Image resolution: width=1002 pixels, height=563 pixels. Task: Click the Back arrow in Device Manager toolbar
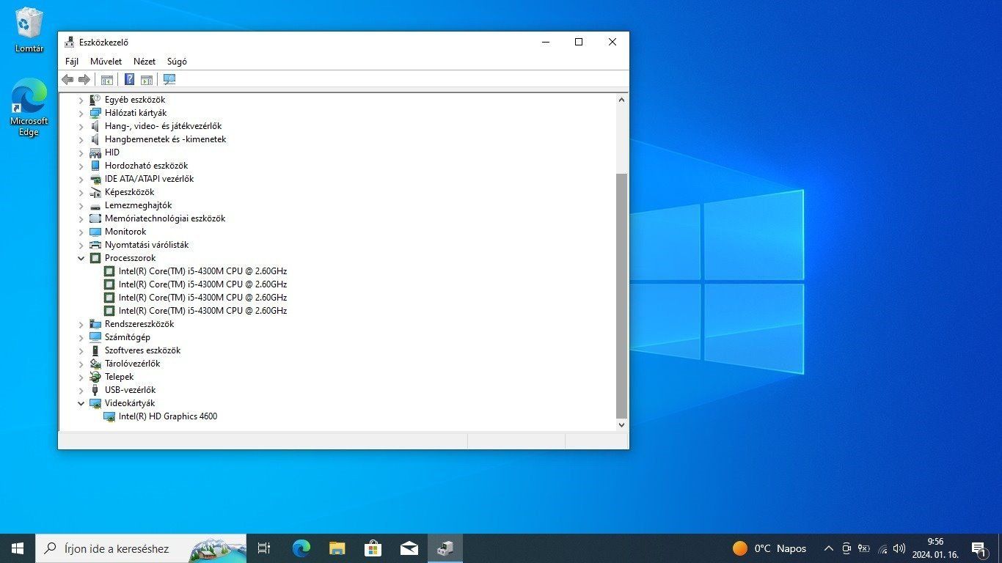(x=67, y=79)
